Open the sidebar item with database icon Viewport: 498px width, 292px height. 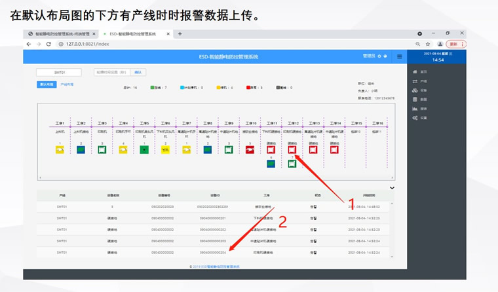click(419, 100)
